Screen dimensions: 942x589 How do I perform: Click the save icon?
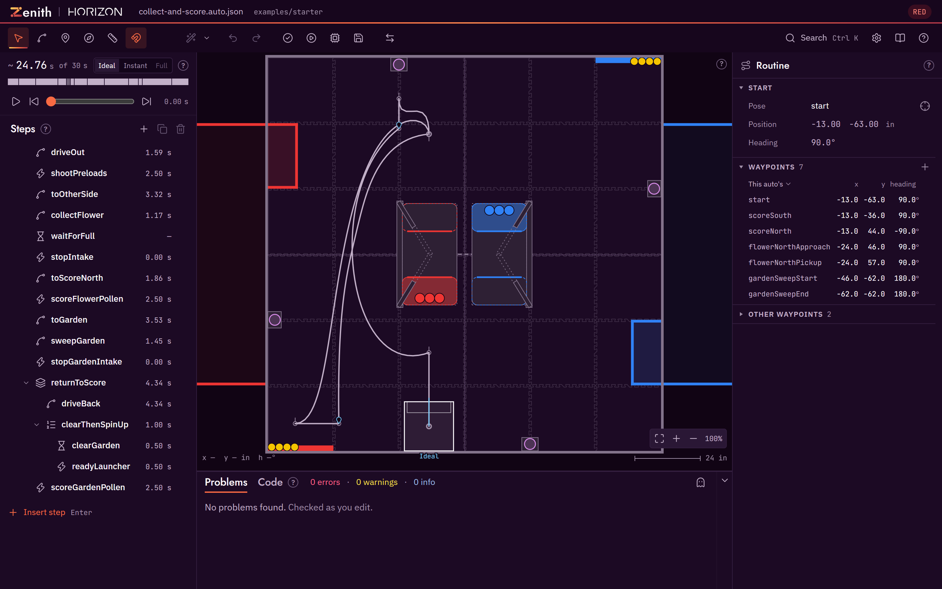(x=358, y=38)
